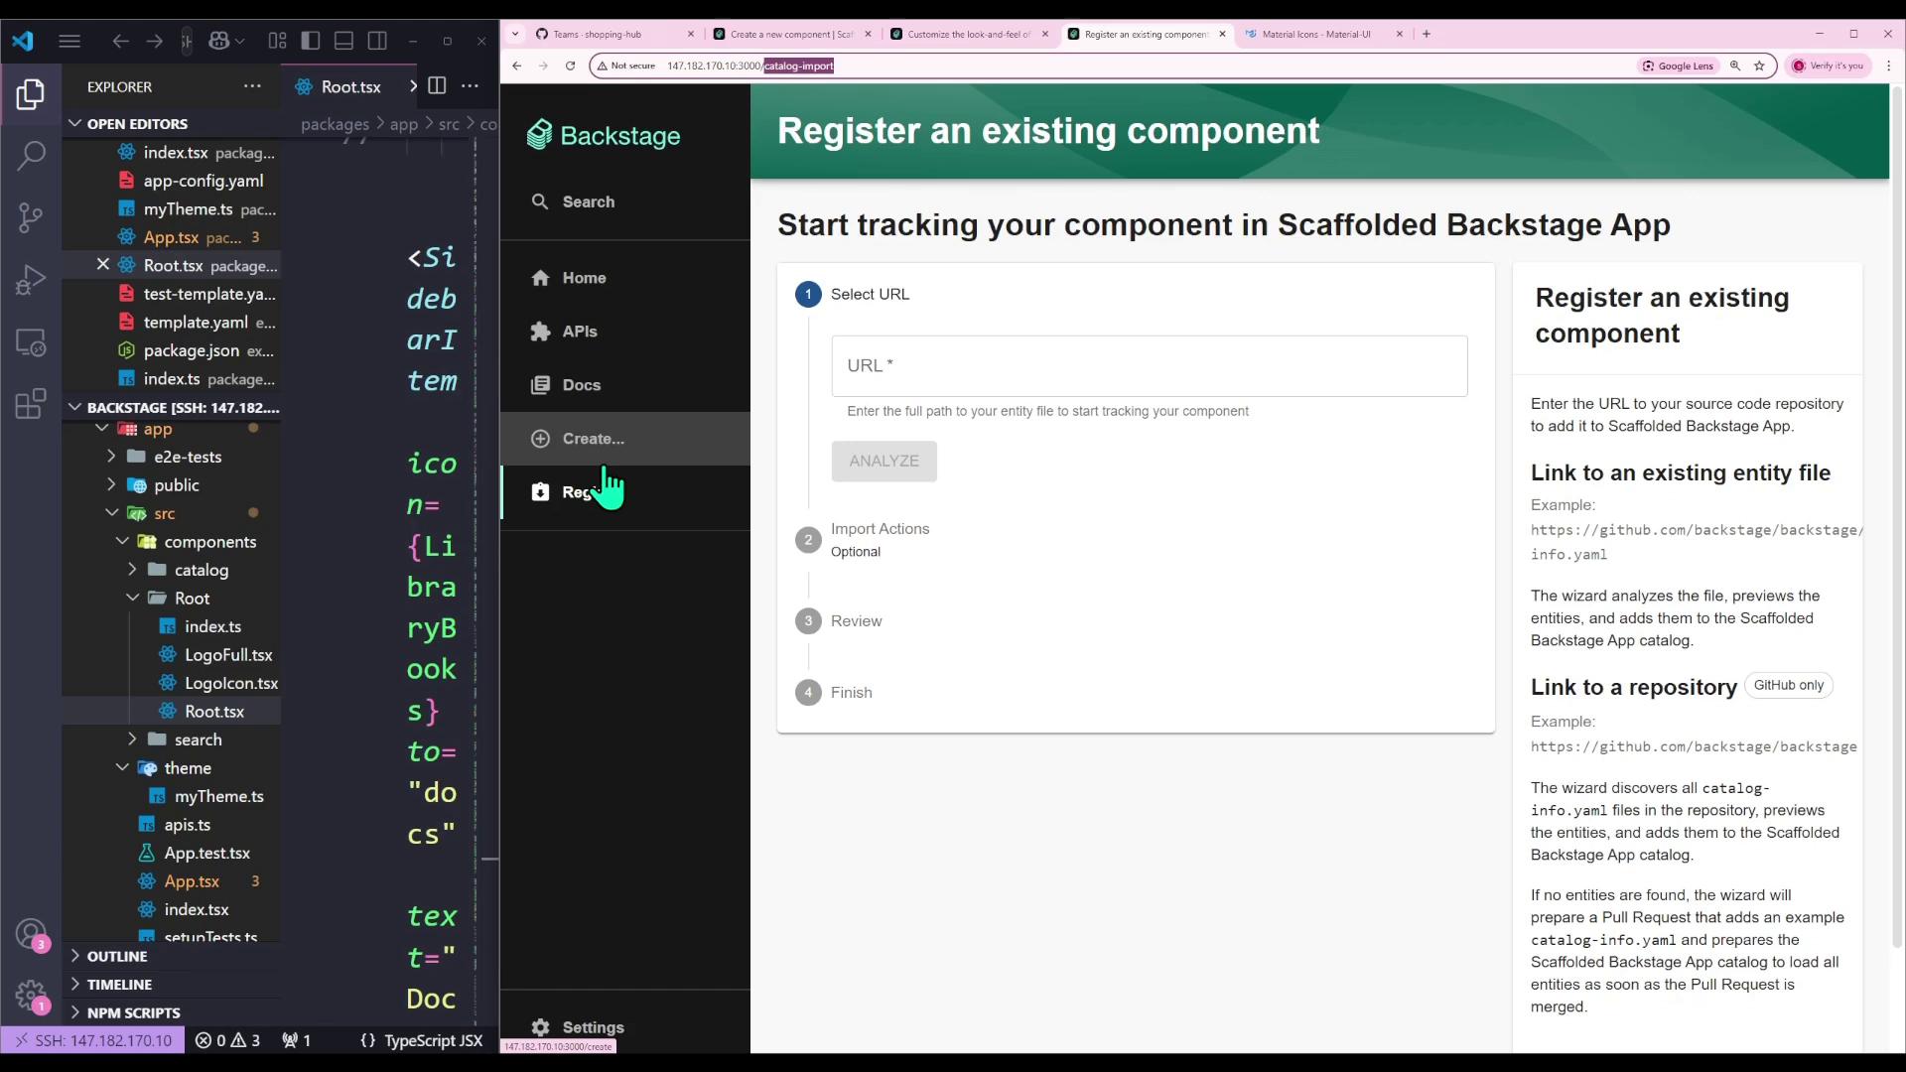The width and height of the screenshot is (1906, 1072).
Task: Open LogoFull.tsx in the file tree
Action: point(227,655)
